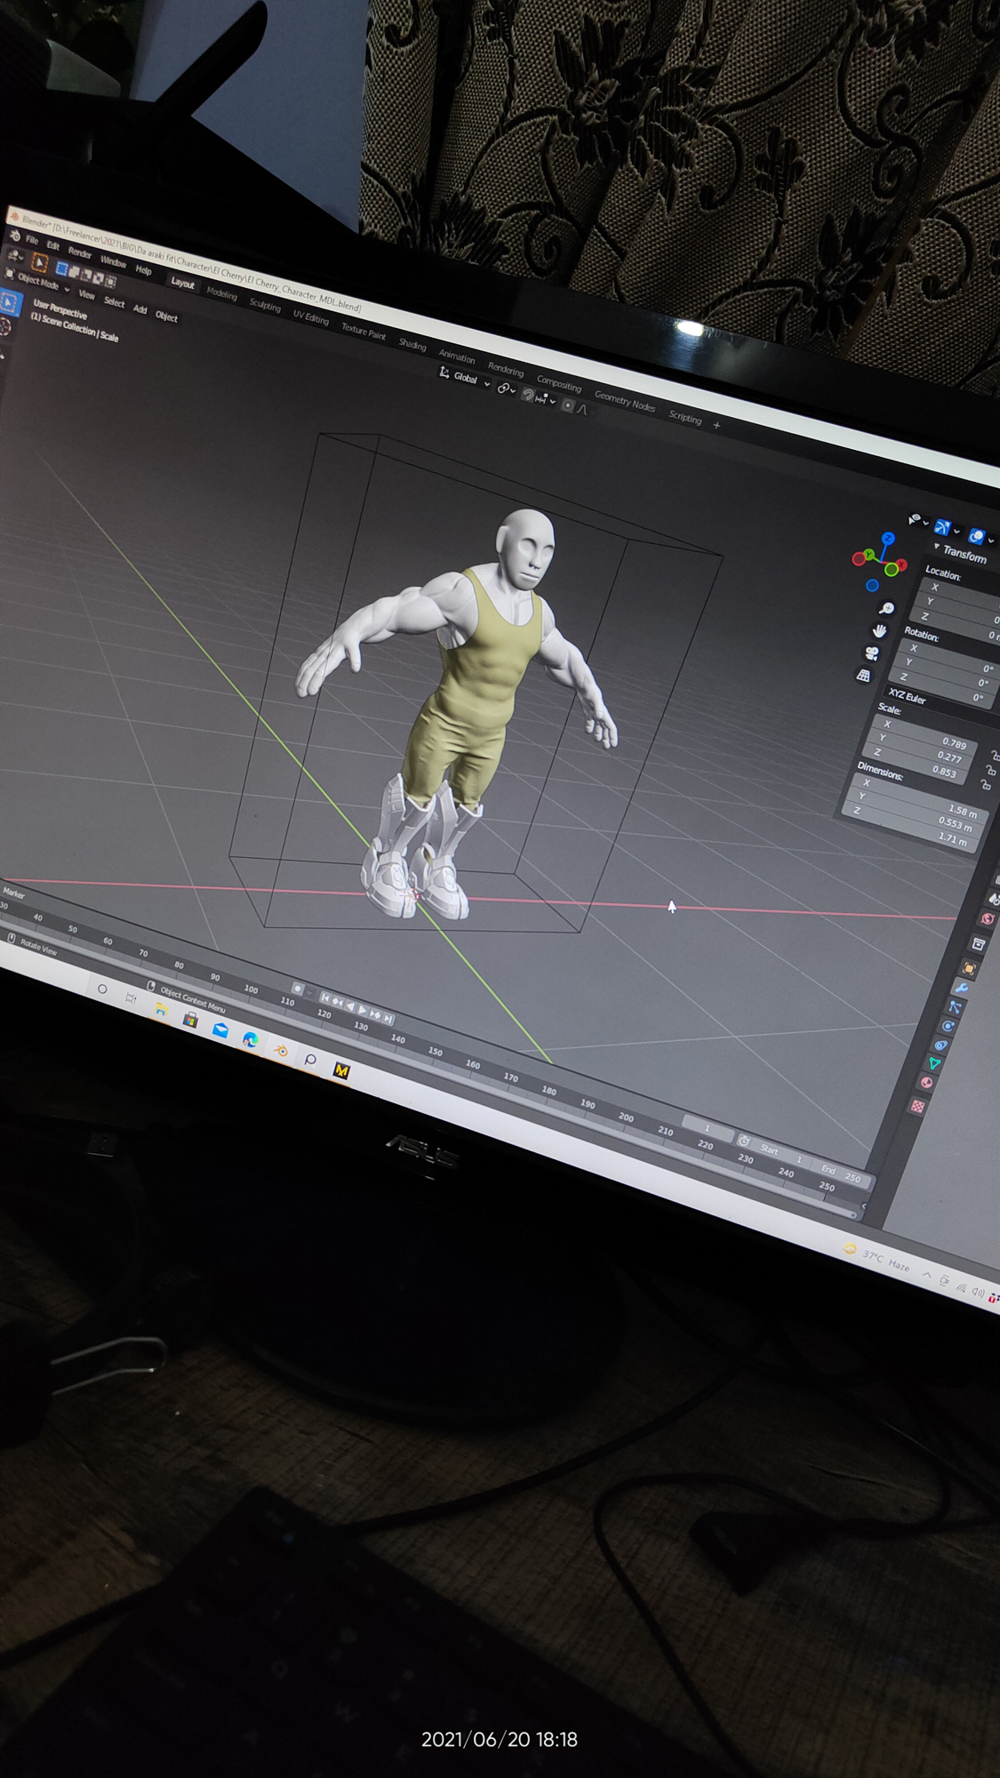The image size is (1000, 1778).
Task: Open the Object Constraints properties icon
Action: [940, 1045]
